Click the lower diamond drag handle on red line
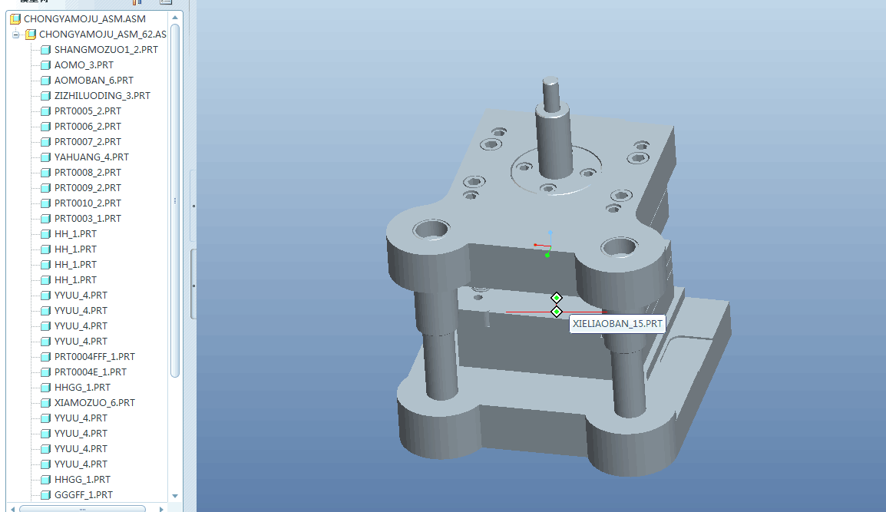This screenshot has width=886, height=512. pyautogui.click(x=557, y=312)
